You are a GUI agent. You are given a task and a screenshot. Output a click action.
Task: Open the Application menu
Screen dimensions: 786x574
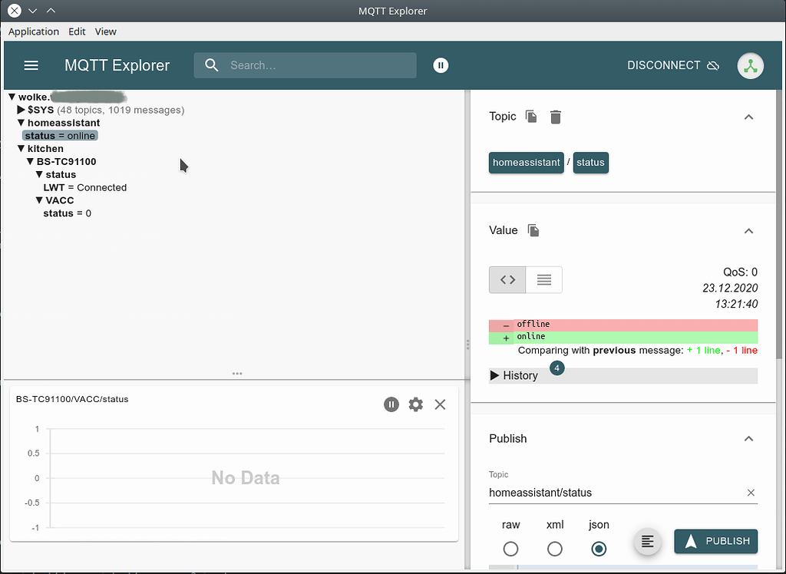(x=33, y=31)
